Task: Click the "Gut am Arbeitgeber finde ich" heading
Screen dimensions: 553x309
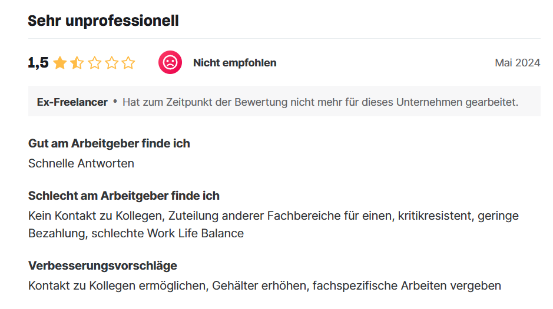Action: point(109,143)
